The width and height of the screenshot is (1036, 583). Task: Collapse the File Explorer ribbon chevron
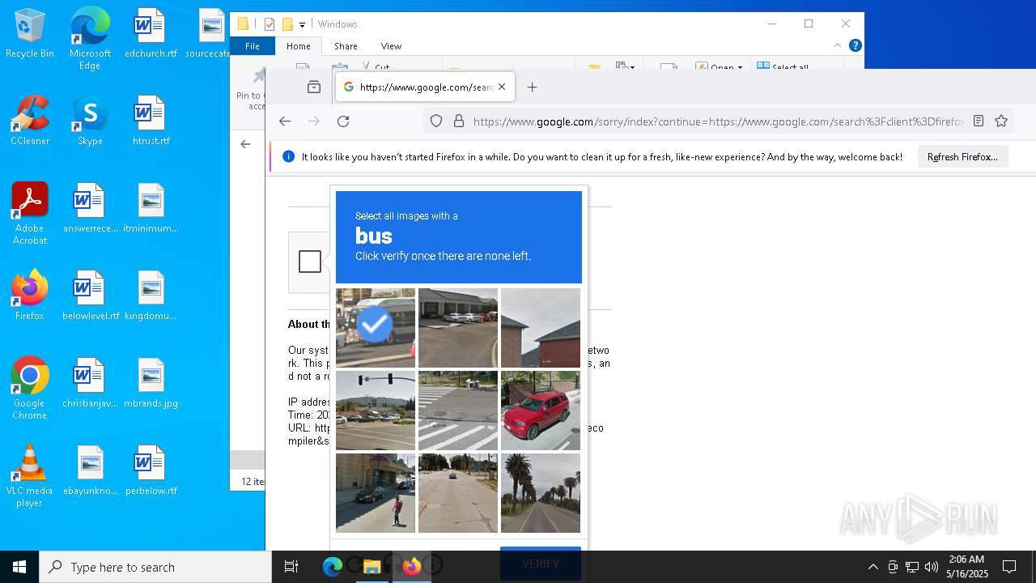click(x=838, y=45)
